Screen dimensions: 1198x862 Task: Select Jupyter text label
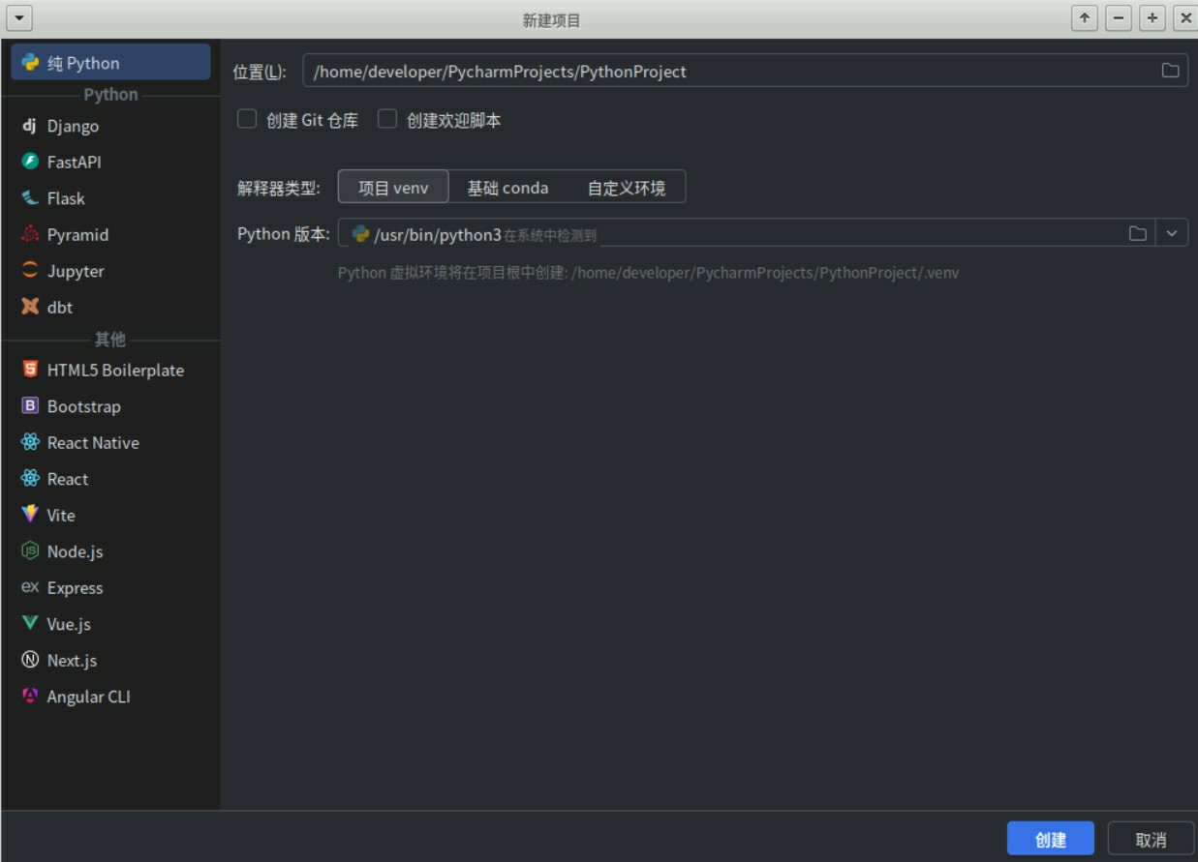[76, 271]
